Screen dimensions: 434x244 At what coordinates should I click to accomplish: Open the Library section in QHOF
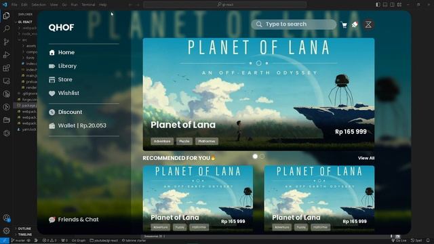(x=63, y=66)
